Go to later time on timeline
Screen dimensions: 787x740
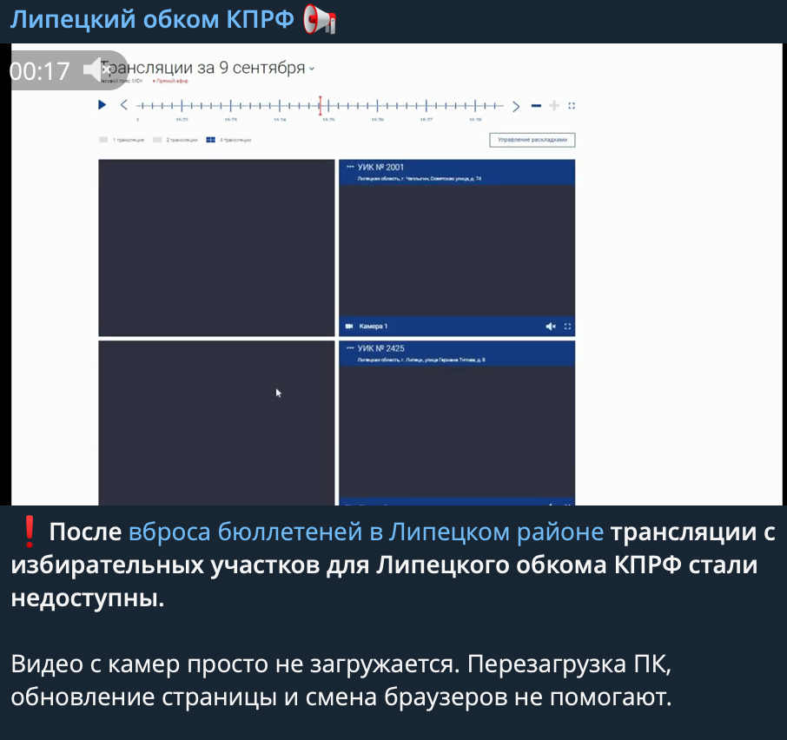click(516, 106)
